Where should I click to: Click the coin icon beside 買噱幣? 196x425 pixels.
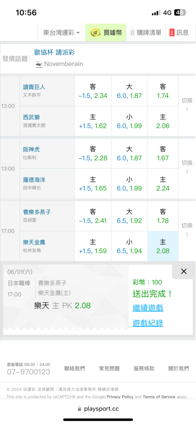[x=95, y=33]
